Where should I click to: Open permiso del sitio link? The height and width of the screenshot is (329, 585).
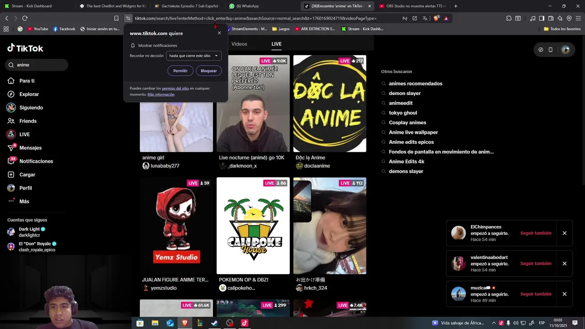click(x=175, y=88)
